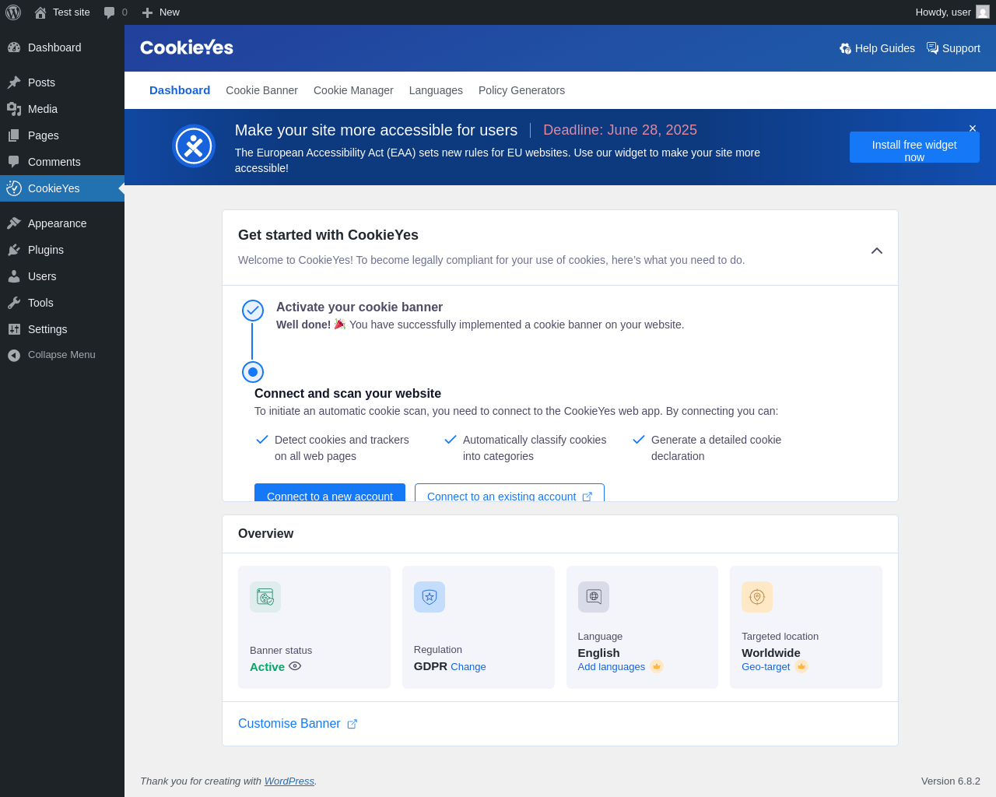Open the Languages tab
Viewport: 996px width, 797px height.
(436, 90)
